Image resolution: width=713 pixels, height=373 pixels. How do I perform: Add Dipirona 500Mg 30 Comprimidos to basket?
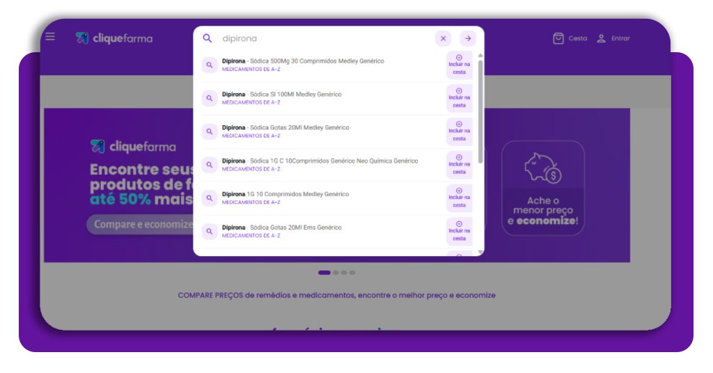459,65
